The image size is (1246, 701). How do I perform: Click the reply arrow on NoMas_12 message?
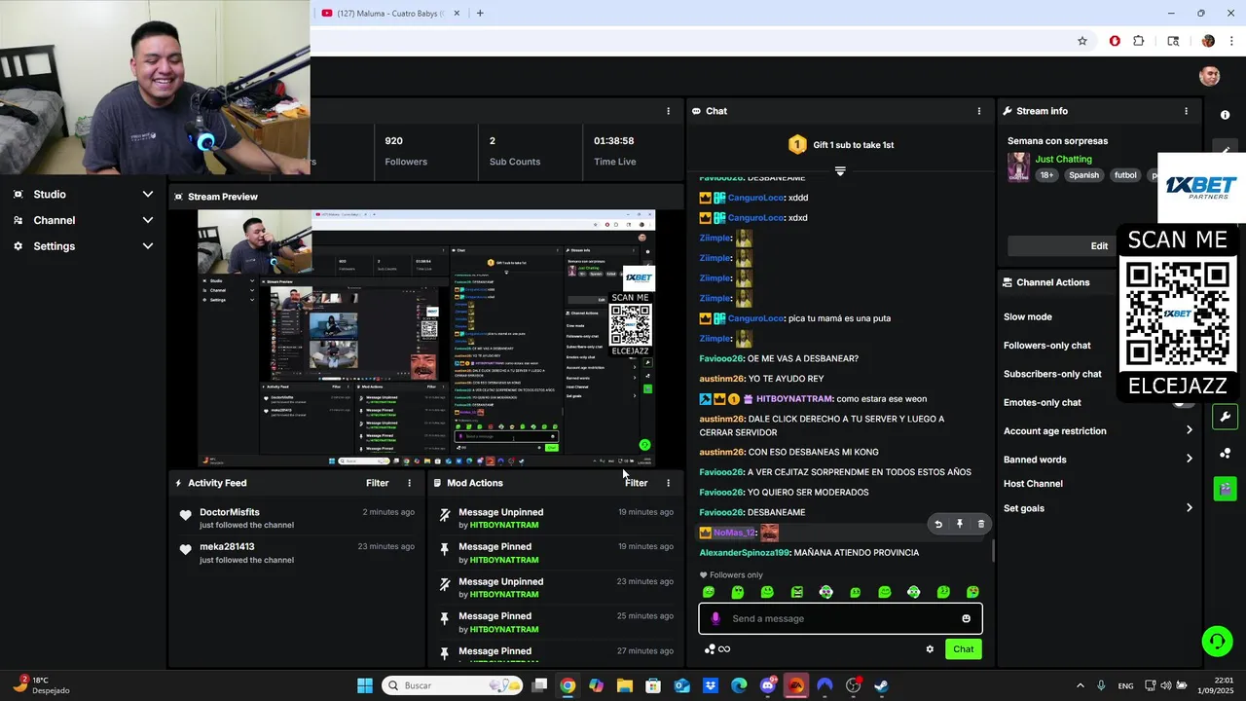click(938, 524)
